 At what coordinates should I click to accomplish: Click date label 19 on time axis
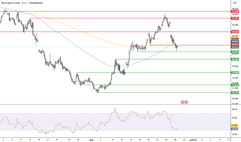pyautogui.click(x=57, y=140)
